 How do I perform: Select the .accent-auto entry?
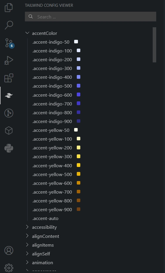click(x=45, y=218)
